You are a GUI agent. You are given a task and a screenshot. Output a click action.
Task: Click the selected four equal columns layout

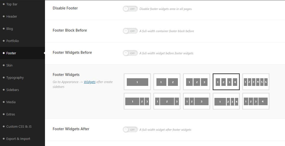(x=226, y=82)
